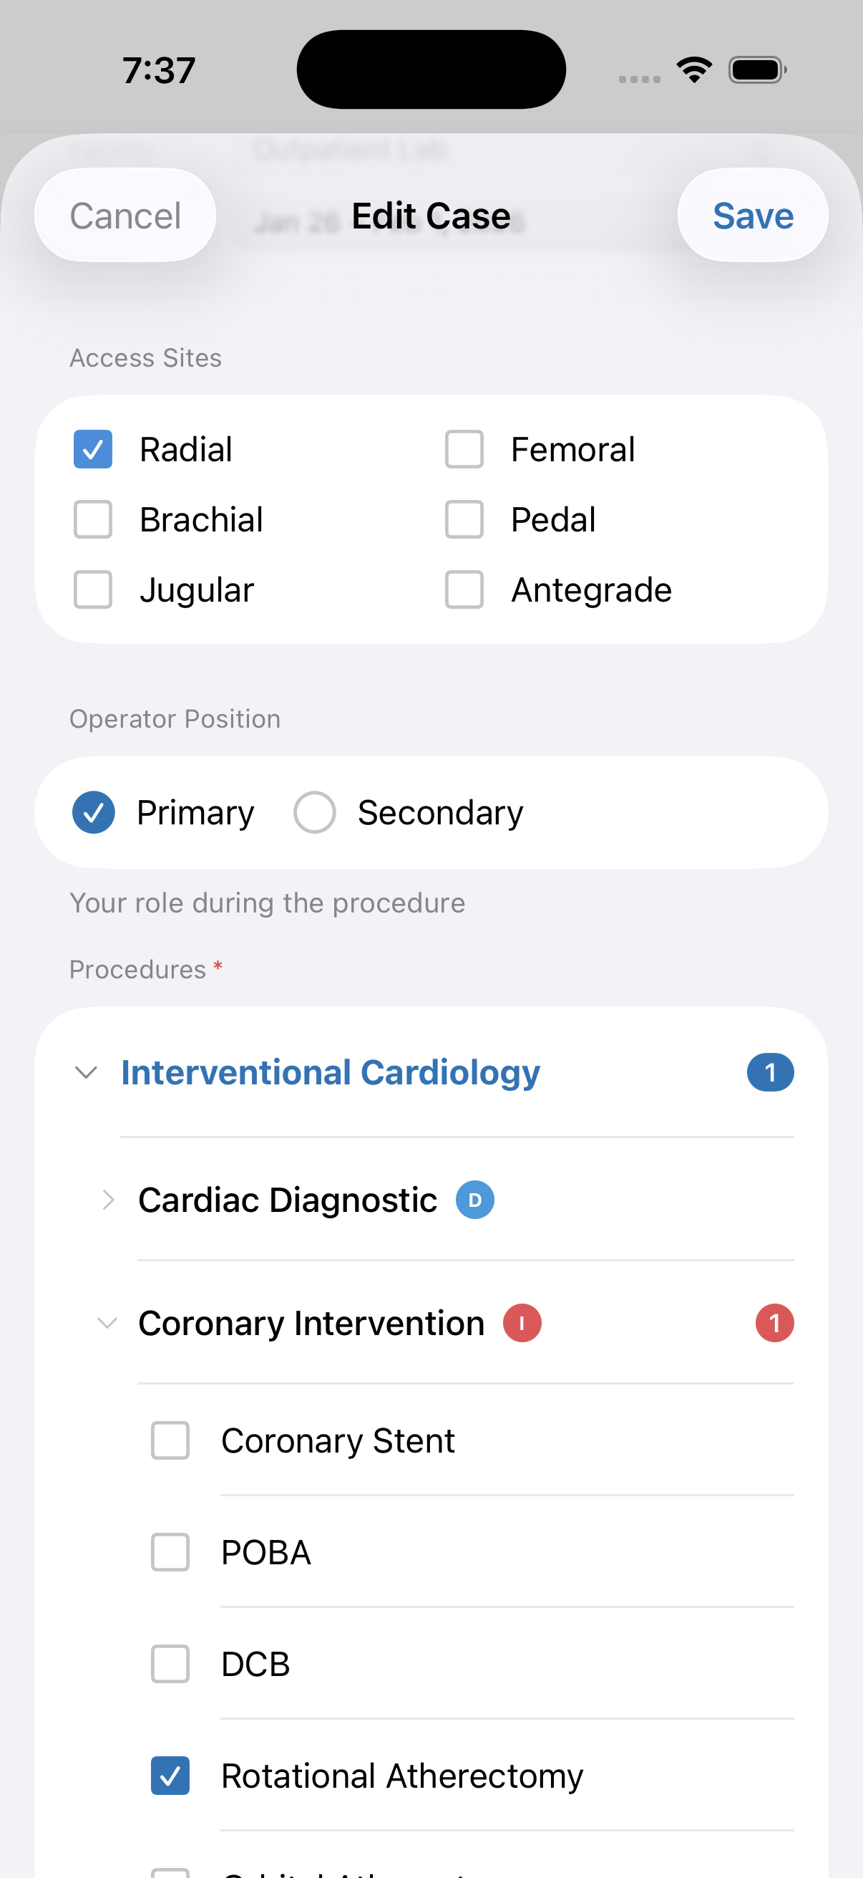Tap the blue D badge beside Cardiac Diagnostic

pyautogui.click(x=475, y=1200)
